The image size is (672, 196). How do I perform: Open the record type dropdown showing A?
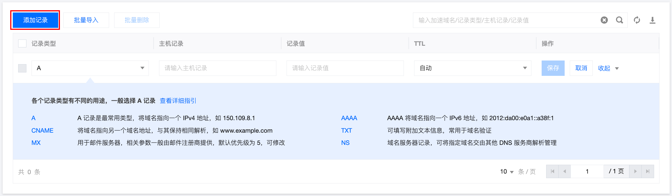click(90, 68)
